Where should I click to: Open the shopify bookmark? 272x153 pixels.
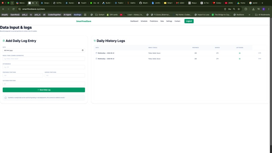[5, 15]
